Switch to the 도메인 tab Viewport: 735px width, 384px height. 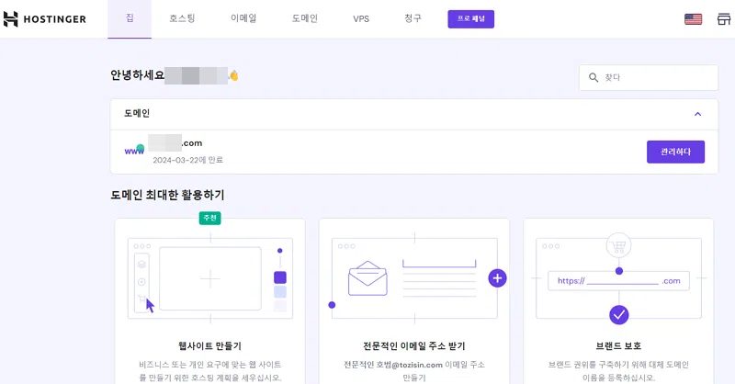click(305, 18)
